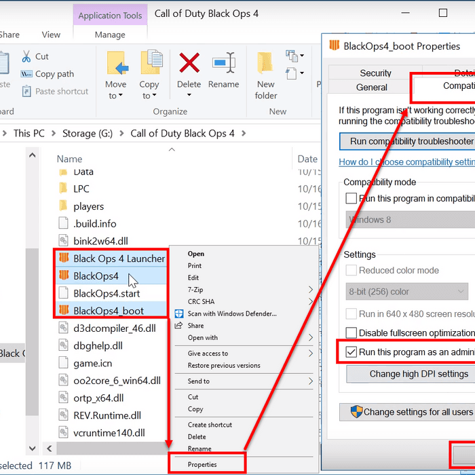Expand the Delete dropdown arrow
This screenshot has height=475, width=475.
pos(189,95)
